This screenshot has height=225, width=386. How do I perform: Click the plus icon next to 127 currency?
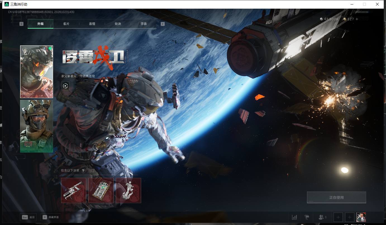(x=357, y=19)
